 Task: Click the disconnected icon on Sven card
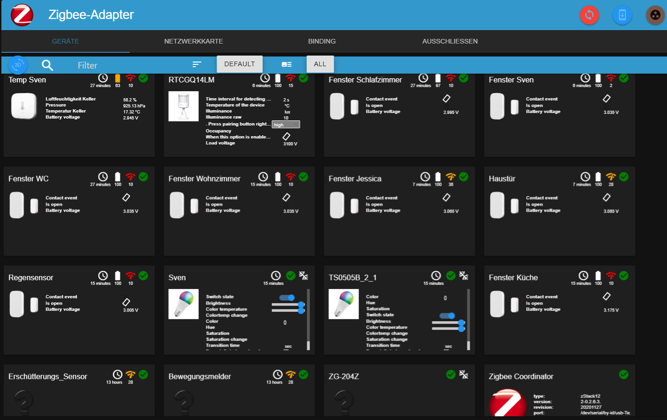click(303, 276)
